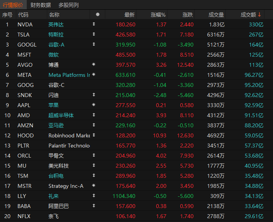Image resolution: width=273 pixels, height=222 pixels.
Task: Click the 谷歌-C stock name
Action: (x=56, y=85)
